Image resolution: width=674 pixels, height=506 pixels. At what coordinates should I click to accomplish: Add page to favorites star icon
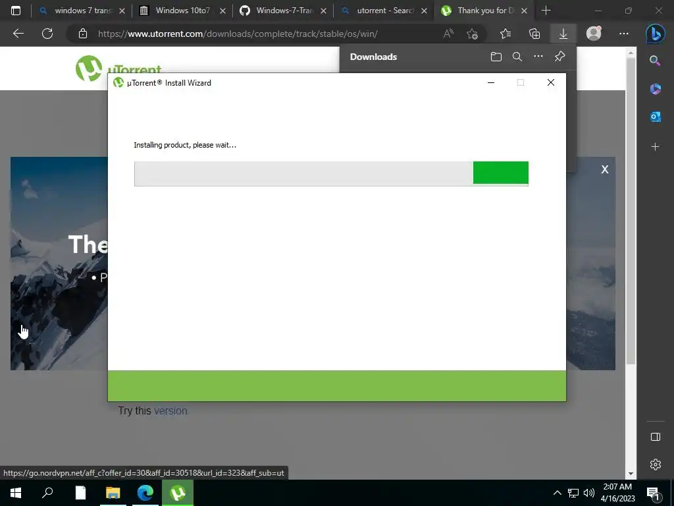[473, 34]
